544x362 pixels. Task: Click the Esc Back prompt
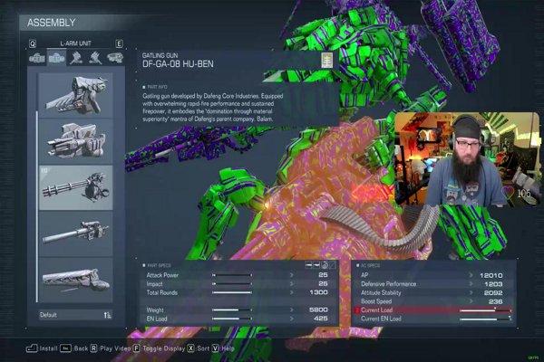(74, 348)
